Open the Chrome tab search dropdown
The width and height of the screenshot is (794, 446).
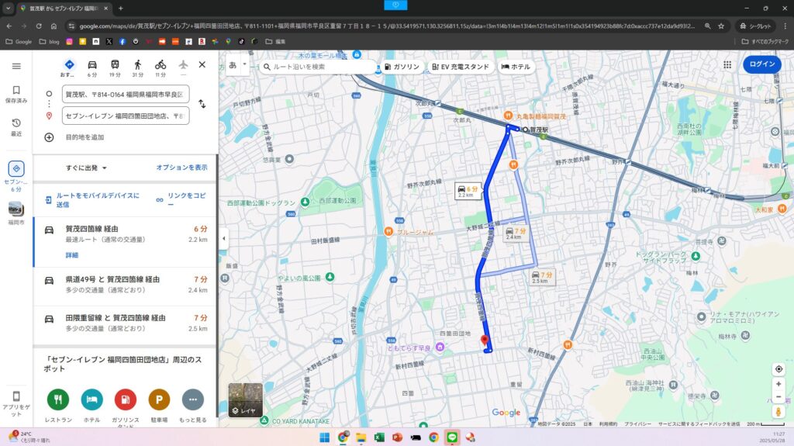[8, 8]
